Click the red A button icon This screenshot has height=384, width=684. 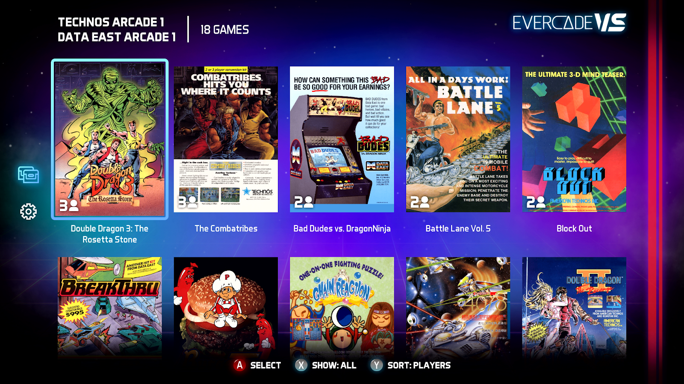(x=239, y=365)
